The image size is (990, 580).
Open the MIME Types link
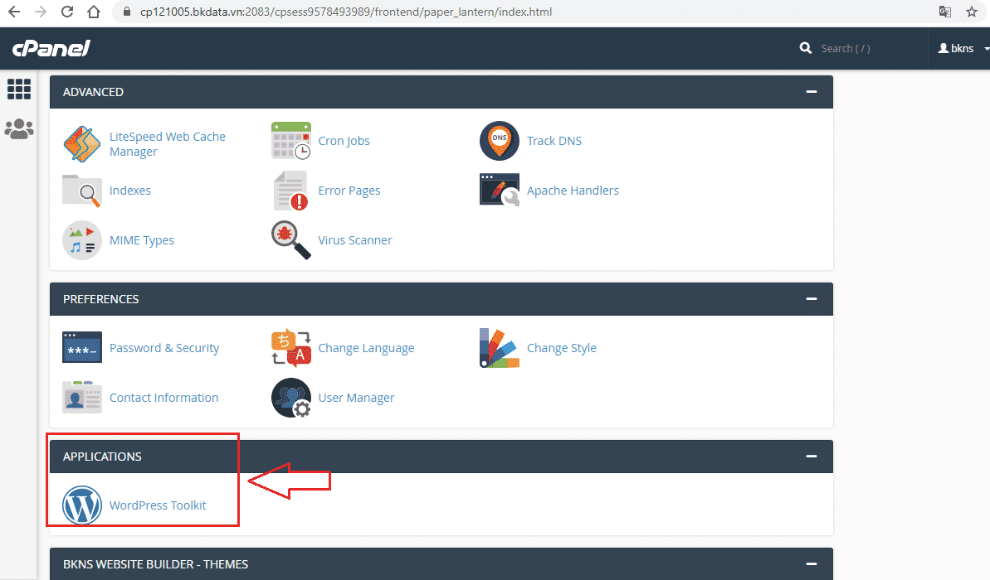(141, 240)
